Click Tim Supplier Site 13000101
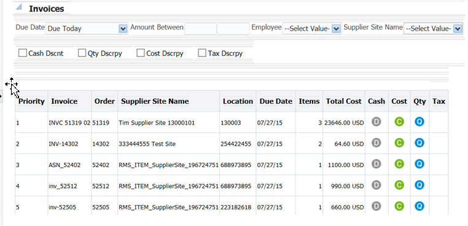Image resolution: width=468 pixels, height=226 pixels. [x=157, y=122]
